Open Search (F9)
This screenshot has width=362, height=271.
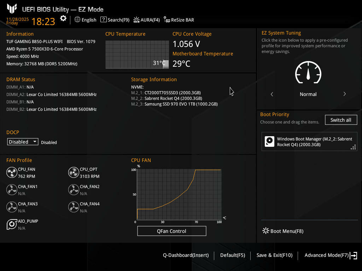(x=115, y=20)
